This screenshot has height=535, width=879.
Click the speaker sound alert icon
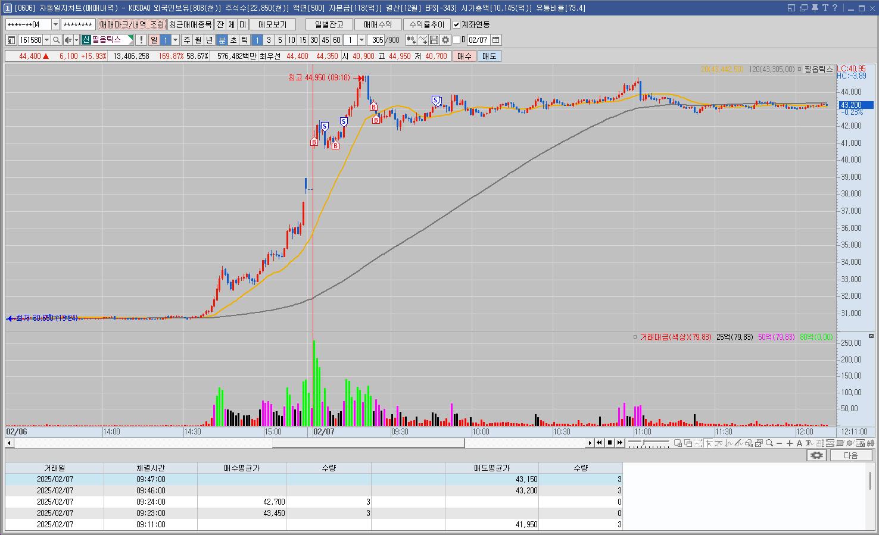68,40
